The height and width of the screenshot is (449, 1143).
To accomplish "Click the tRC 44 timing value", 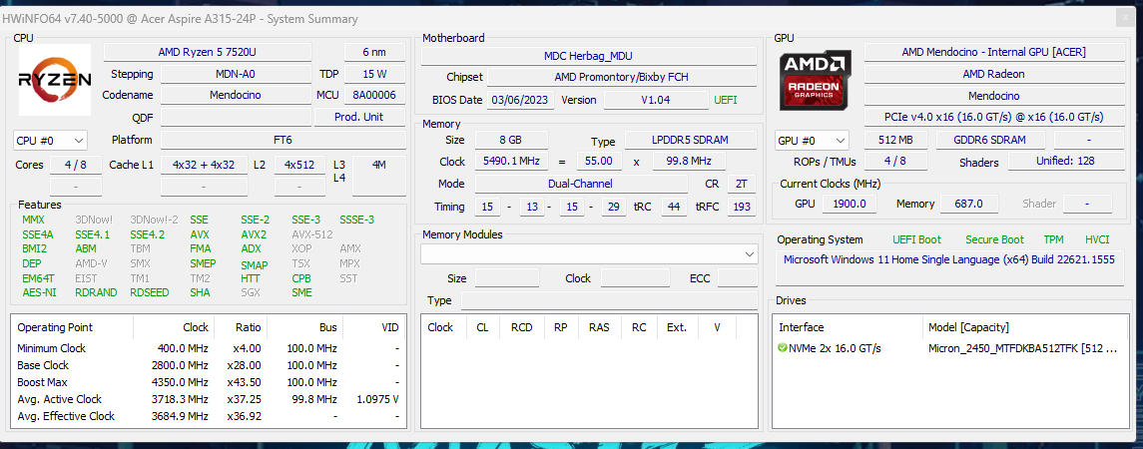I will tap(673, 207).
